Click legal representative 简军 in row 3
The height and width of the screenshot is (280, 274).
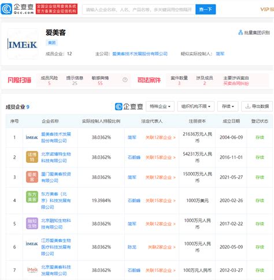(x=132, y=177)
